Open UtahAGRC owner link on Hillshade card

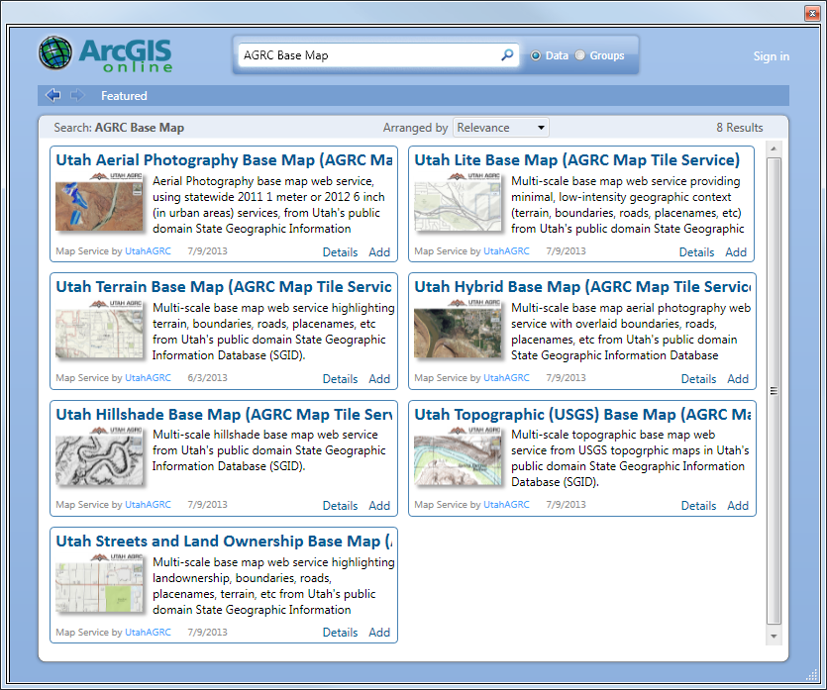pos(149,505)
